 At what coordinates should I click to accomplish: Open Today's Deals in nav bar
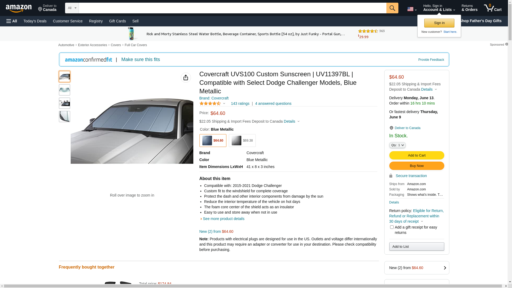[x=35, y=21]
